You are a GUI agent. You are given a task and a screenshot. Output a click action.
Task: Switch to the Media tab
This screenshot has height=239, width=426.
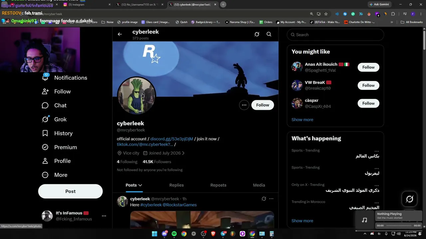259,185
